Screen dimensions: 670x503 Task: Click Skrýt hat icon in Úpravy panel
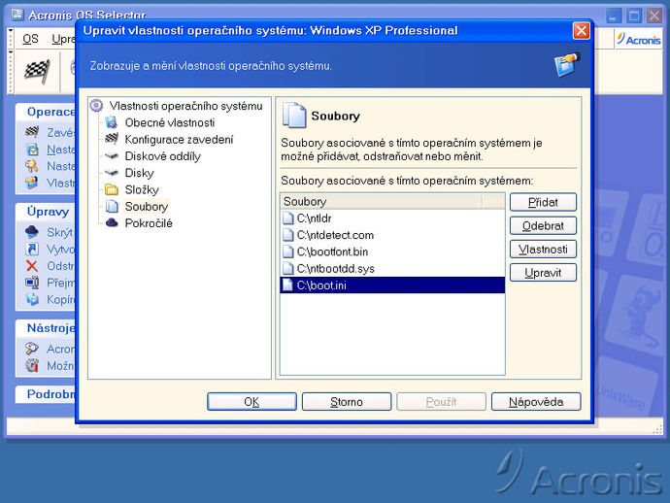click(x=32, y=232)
